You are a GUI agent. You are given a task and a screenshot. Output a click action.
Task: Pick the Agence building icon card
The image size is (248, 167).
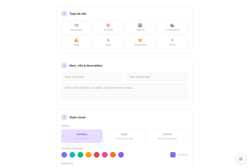click(x=140, y=27)
